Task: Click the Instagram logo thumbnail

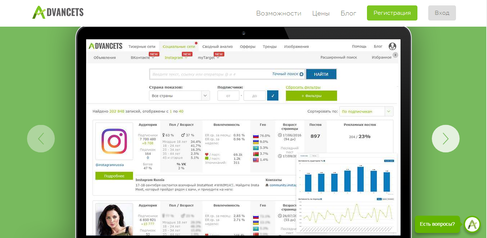Action: click(x=114, y=142)
